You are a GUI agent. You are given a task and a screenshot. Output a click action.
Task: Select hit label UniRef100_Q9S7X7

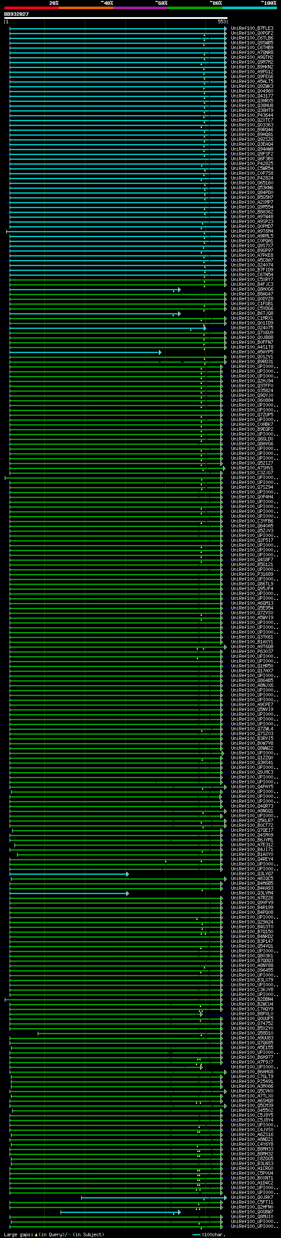point(252,245)
